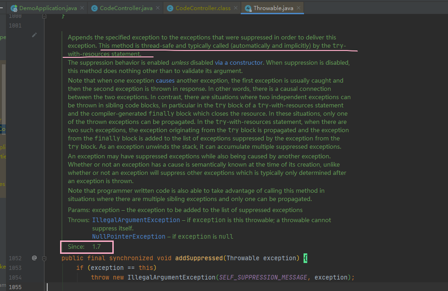Click the CodeController.class file icon
This screenshot has height=291, width=448.
click(x=170, y=8)
